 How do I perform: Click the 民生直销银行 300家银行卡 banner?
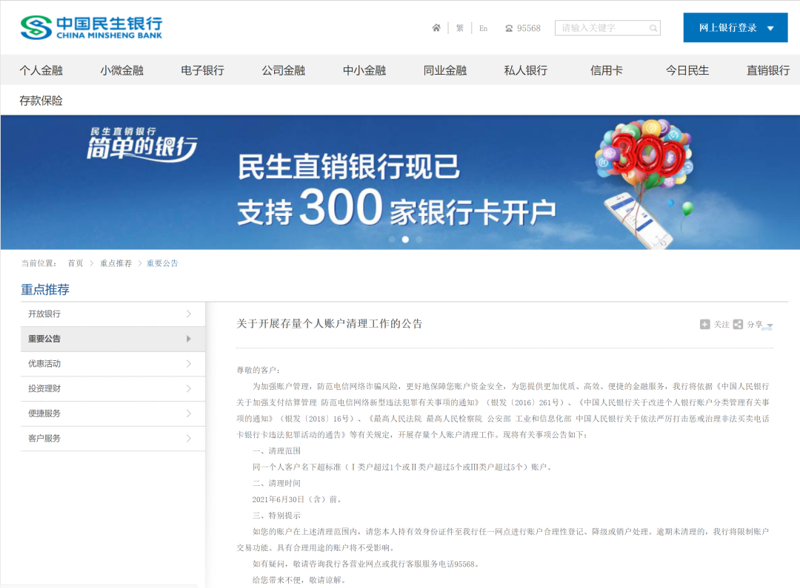pyautogui.click(x=400, y=182)
